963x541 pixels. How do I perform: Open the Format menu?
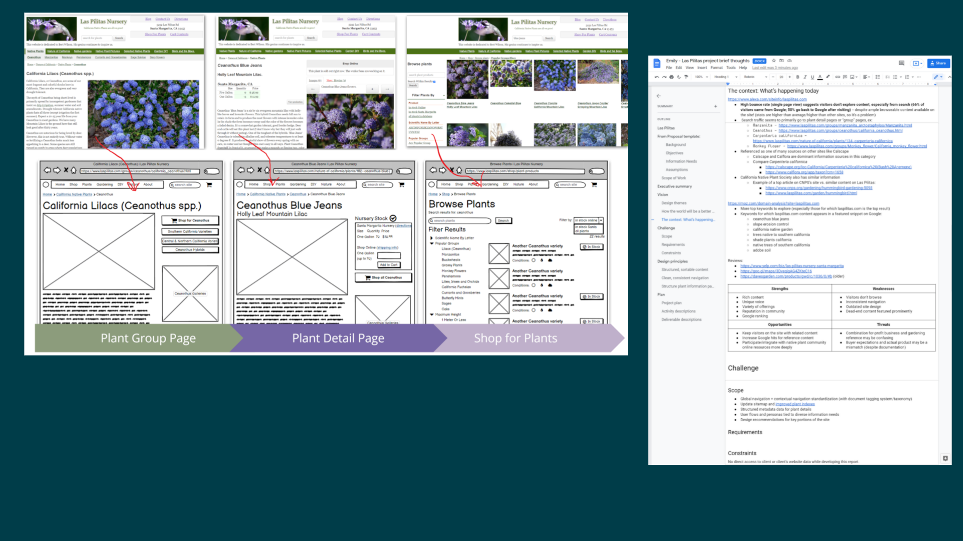tap(717, 68)
